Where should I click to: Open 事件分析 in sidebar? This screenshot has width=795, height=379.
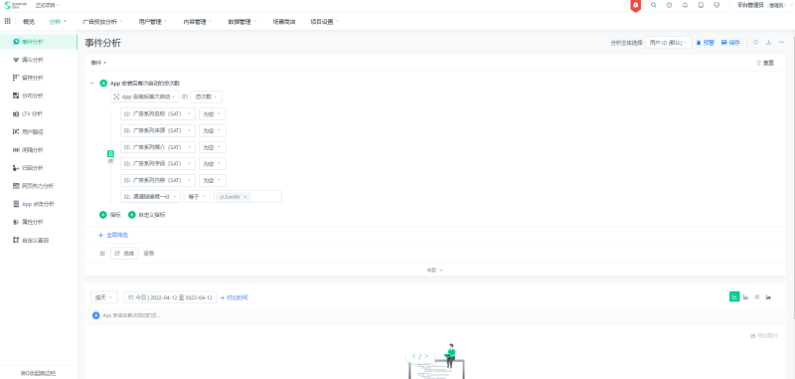[39, 42]
